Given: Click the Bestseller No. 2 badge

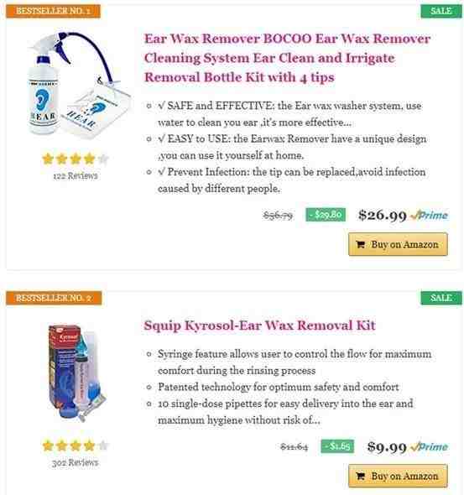Looking at the screenshot, I should click(54, 298).
